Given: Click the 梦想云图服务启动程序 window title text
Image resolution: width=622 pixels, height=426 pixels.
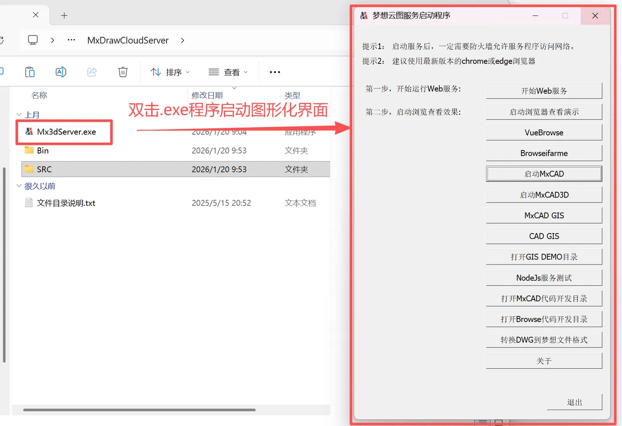Looking at the screenshot, I should click(411, 16).
